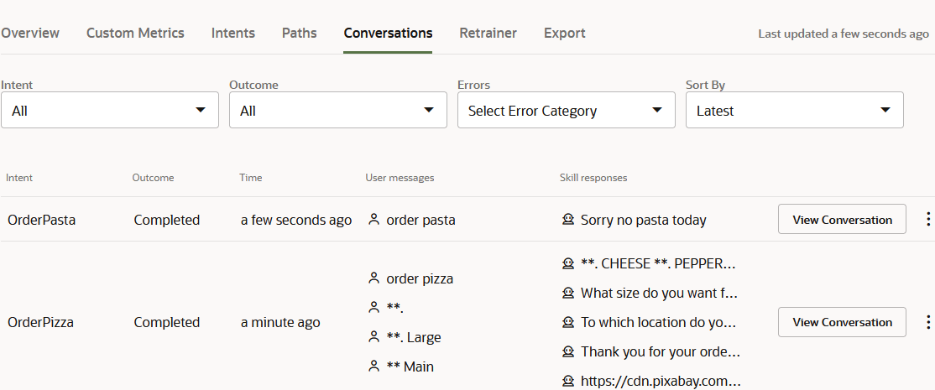The width and height of the screenshot is (935, 390).
Task: Click bot icon beside pixabay URL response
Action: [x=568, y=382]
